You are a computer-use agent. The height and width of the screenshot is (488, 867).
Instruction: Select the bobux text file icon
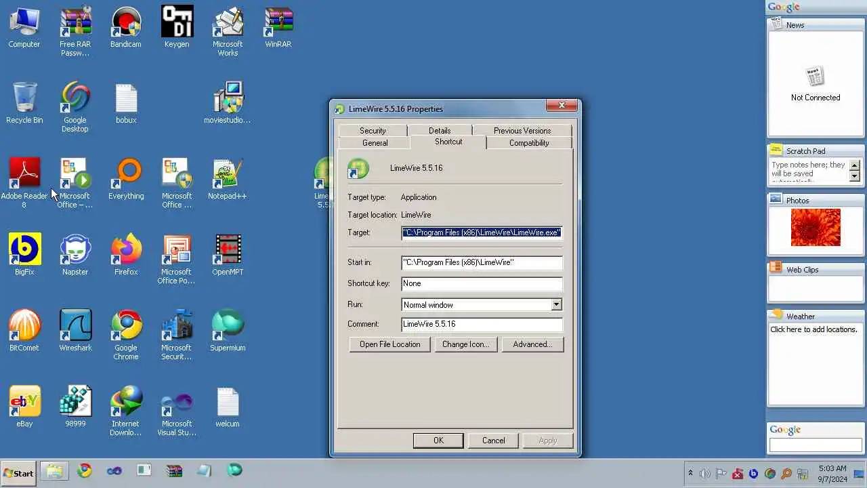click(126, 104)
